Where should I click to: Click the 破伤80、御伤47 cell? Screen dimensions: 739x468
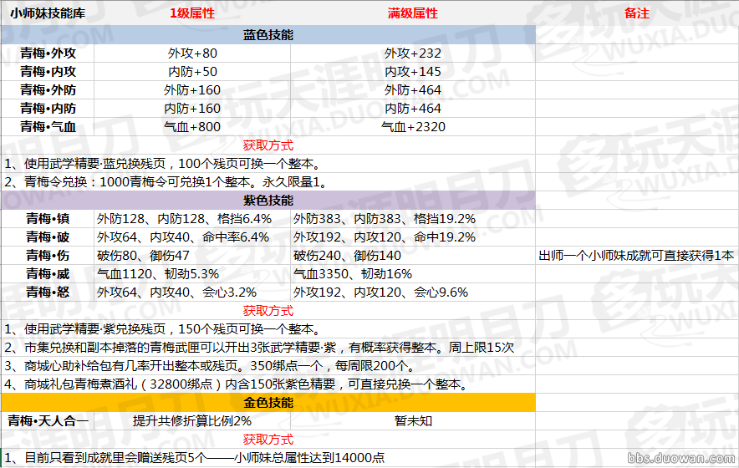(192, 256)
